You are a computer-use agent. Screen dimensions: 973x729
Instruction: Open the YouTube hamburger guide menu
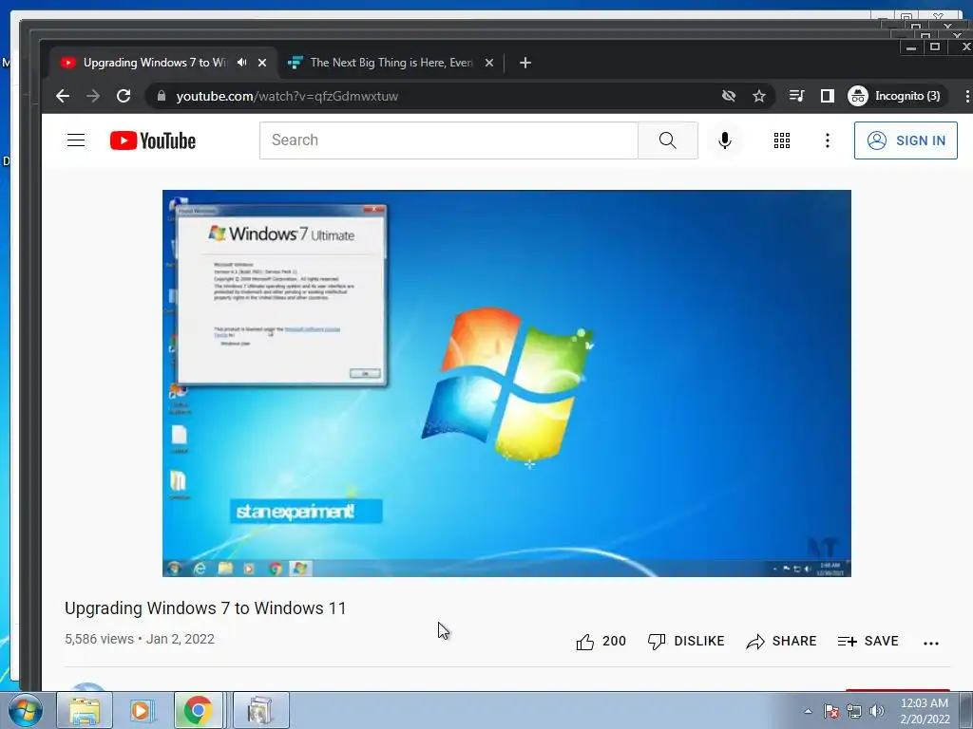point(76,140)
